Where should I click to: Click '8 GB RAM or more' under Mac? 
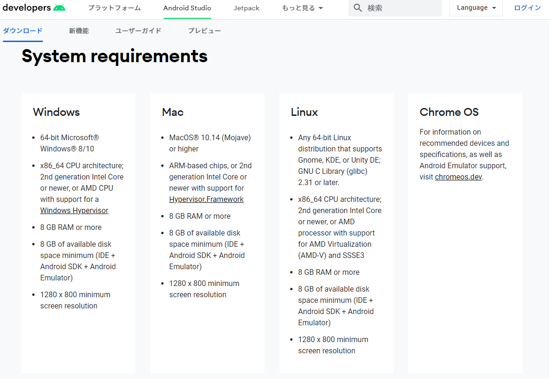point(200,216)
